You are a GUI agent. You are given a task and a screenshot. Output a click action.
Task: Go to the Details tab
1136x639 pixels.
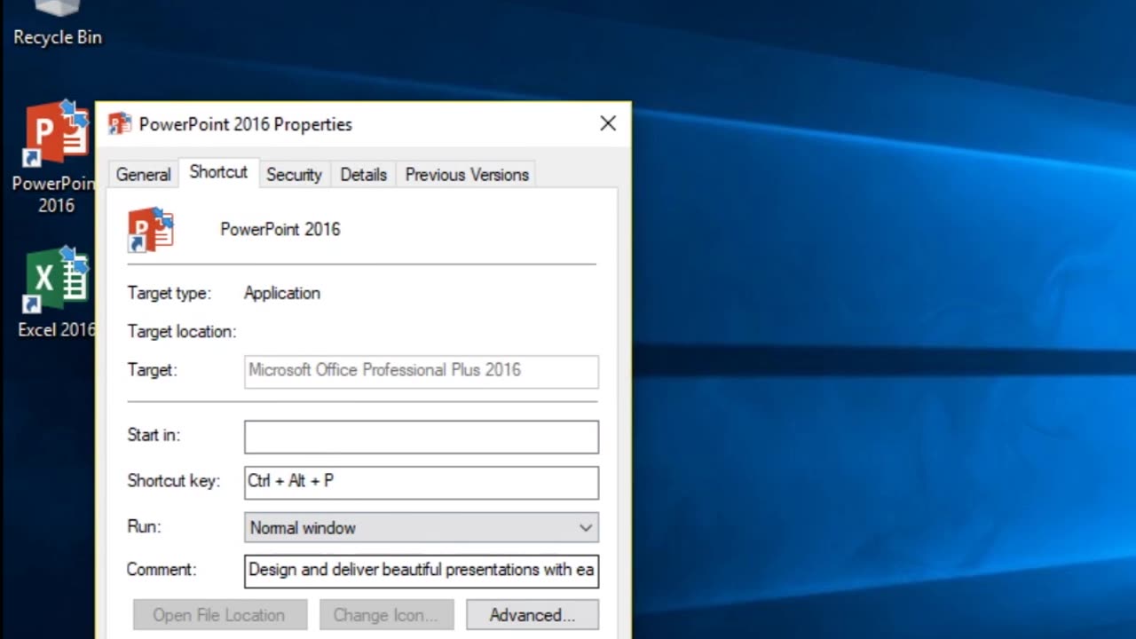[x=364, y=175]
